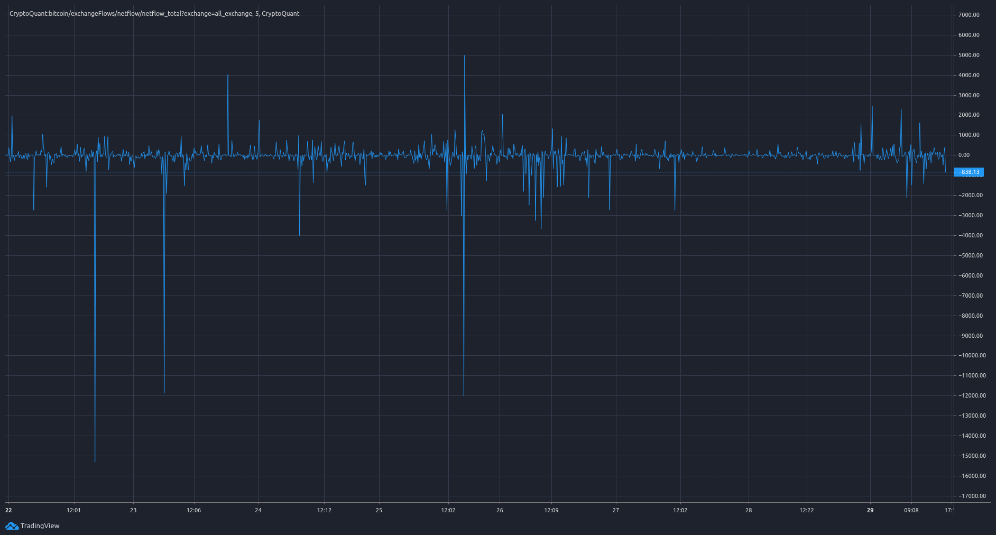Select the 26 date on time axis
The width and height of the screenshot is (996, 535).
pyautogui.click(x=500, y=511)
